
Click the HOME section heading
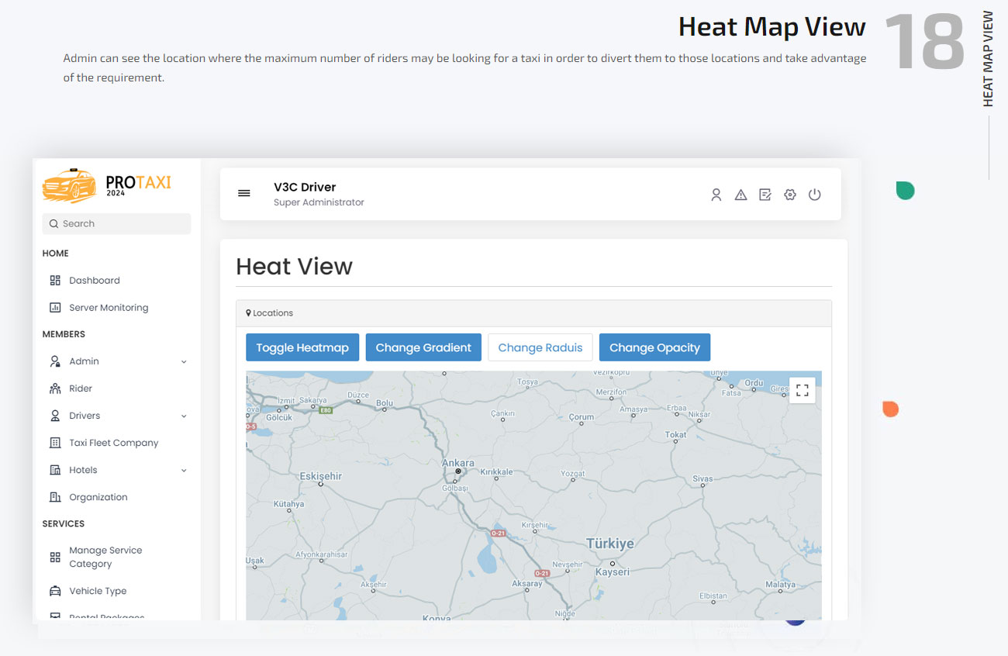point(55,253)
